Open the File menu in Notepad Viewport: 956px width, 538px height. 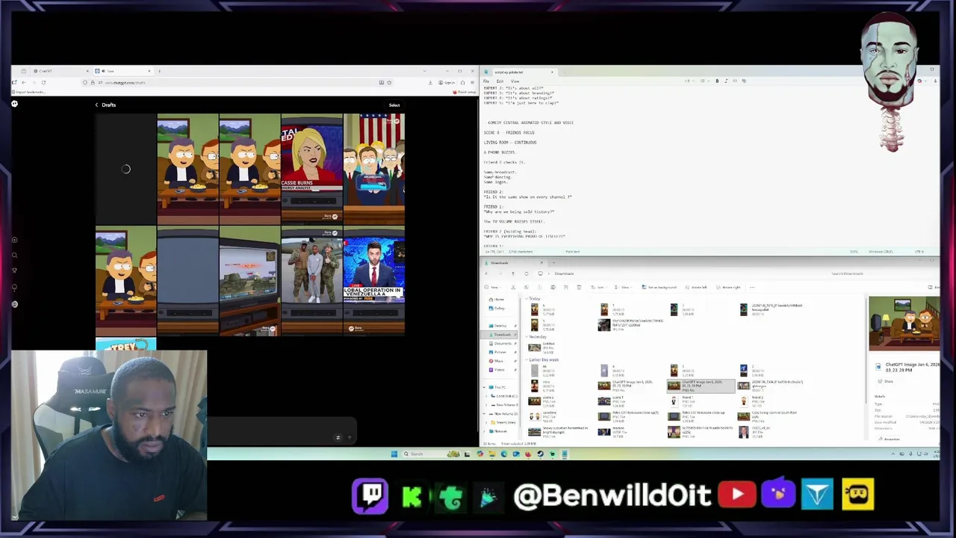click(x=486, y=81)
